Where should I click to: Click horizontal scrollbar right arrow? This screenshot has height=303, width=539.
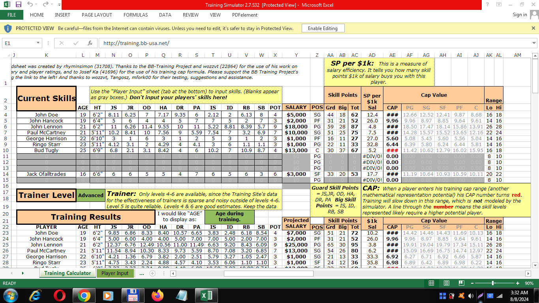(528, 273)
